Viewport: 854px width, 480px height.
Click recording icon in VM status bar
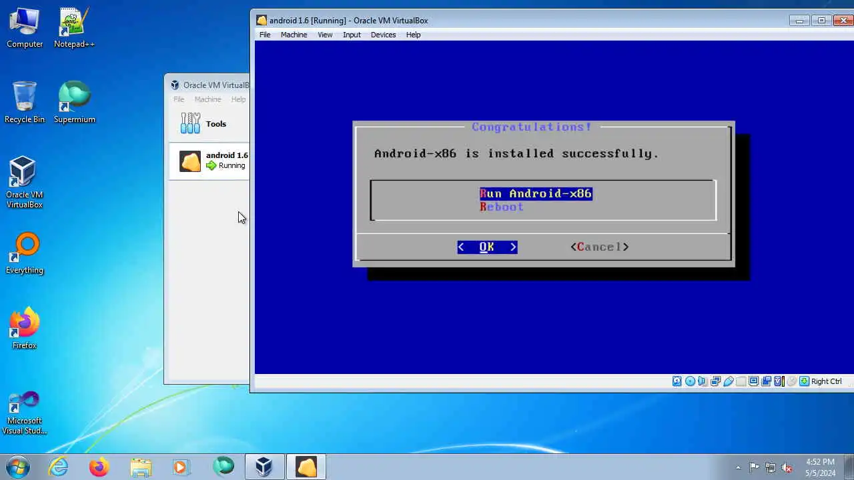point(766,381)
